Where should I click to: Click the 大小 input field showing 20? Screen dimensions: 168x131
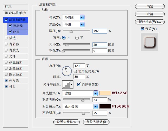[100, 45]
